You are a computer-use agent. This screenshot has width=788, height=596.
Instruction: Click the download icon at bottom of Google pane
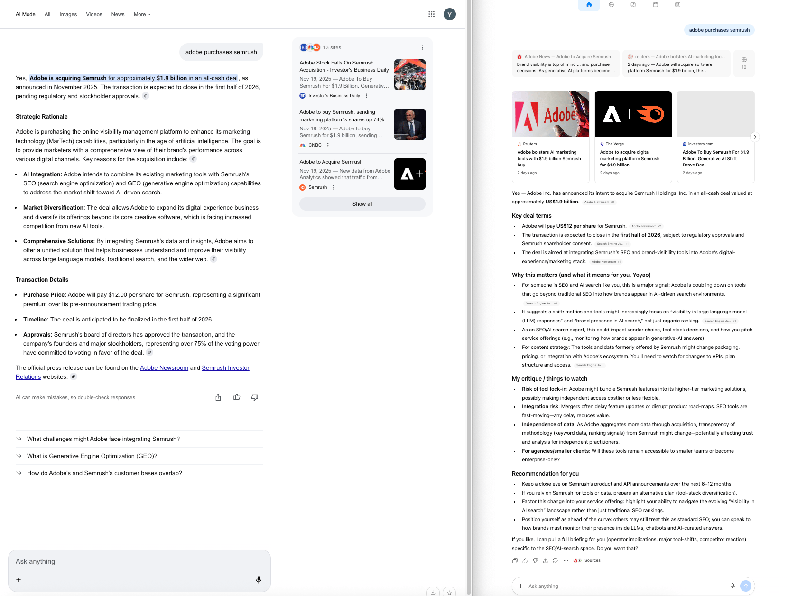coord(433,592)
